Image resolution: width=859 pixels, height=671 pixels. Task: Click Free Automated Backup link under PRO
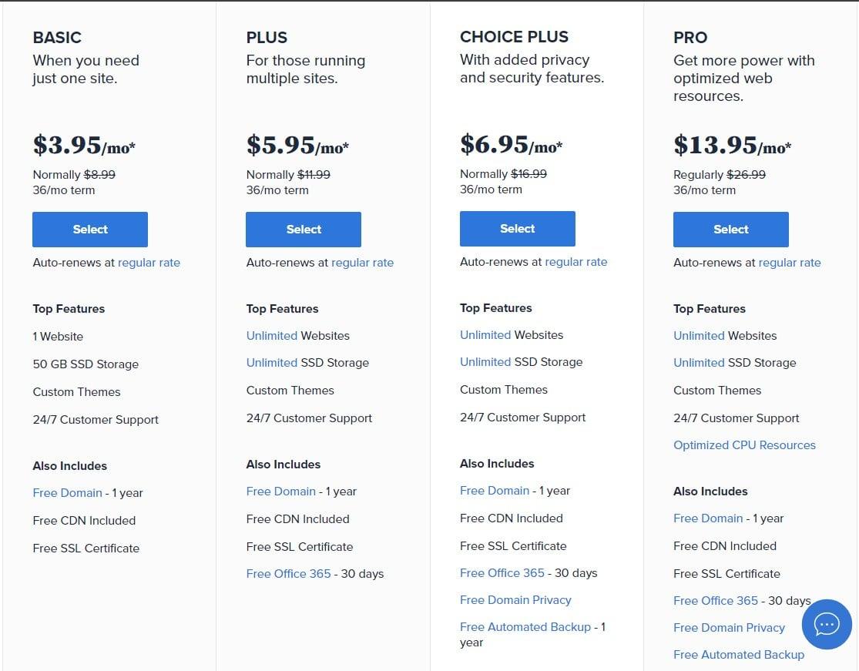click(739, 654)
